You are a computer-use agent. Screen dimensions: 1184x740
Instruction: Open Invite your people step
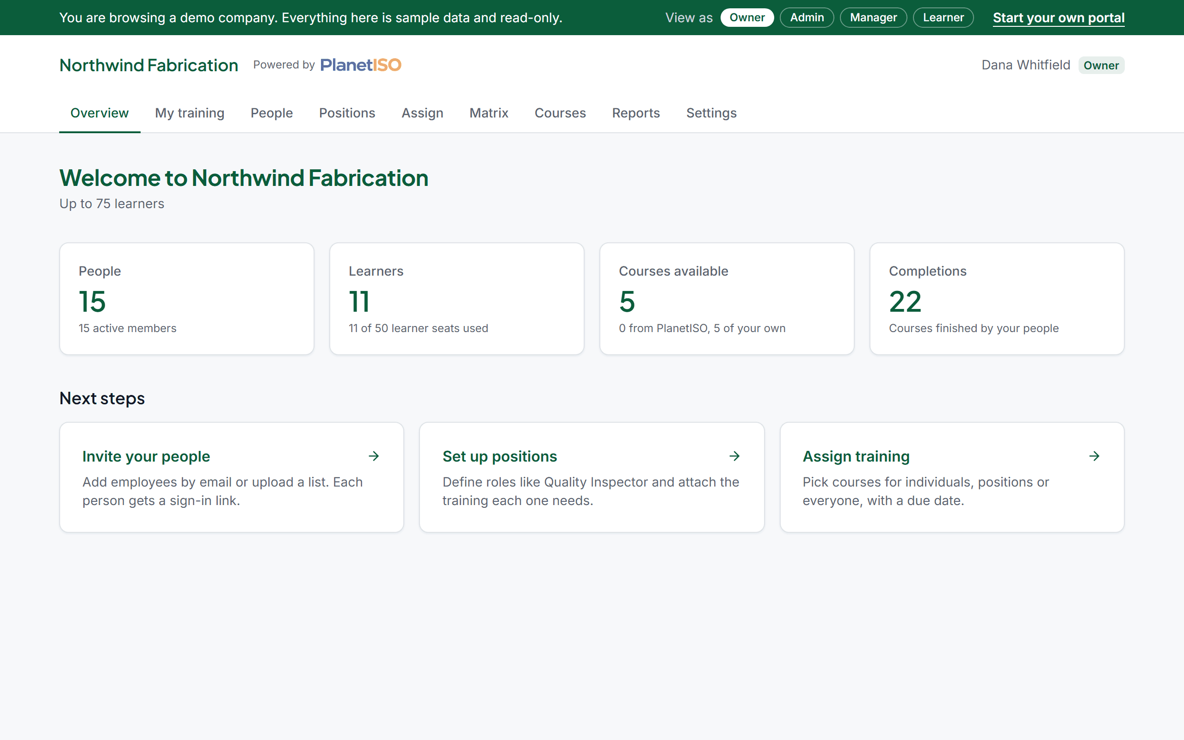[231, 477]
